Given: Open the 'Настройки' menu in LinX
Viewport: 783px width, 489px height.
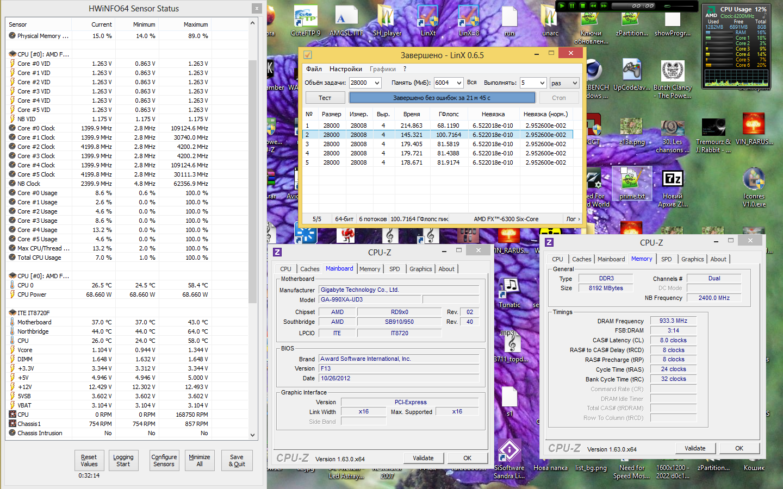Looking at the screenshot, I should click(x=346, y=69).
